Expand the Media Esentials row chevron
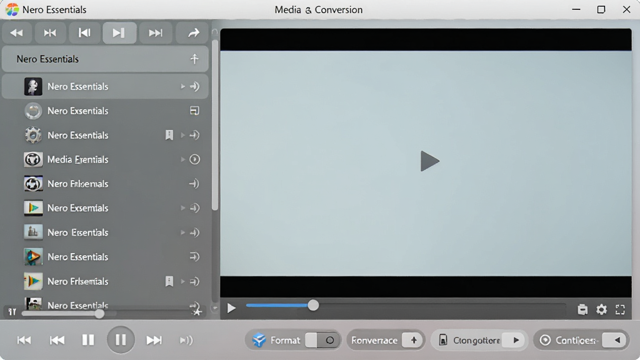Image resolution: width=640 pixels, height=360 pixels. click(x=183, y=159)
